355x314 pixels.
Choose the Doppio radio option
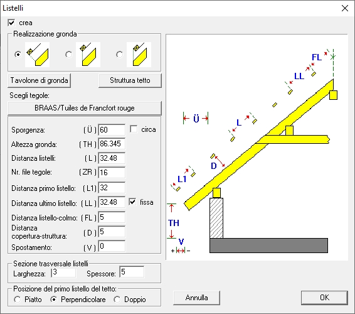click(x=117, y=300)
